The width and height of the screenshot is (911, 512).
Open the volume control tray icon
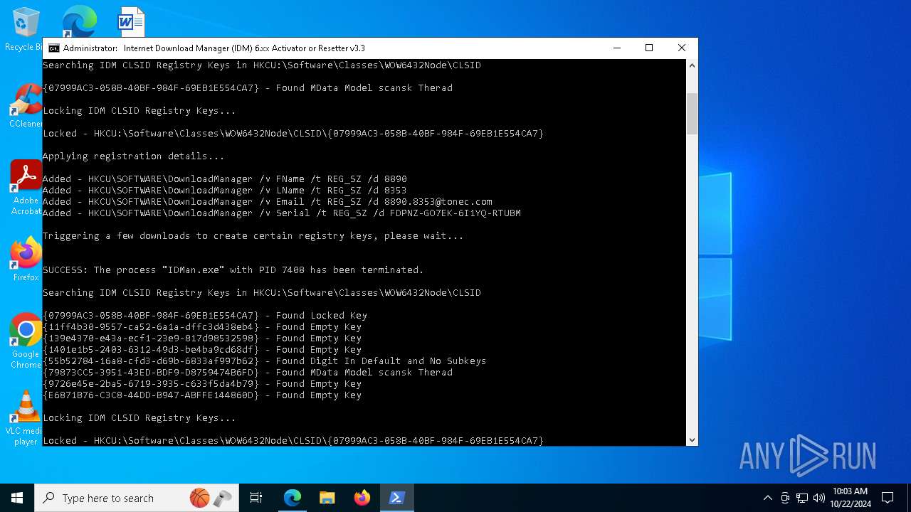click(818, 498)
